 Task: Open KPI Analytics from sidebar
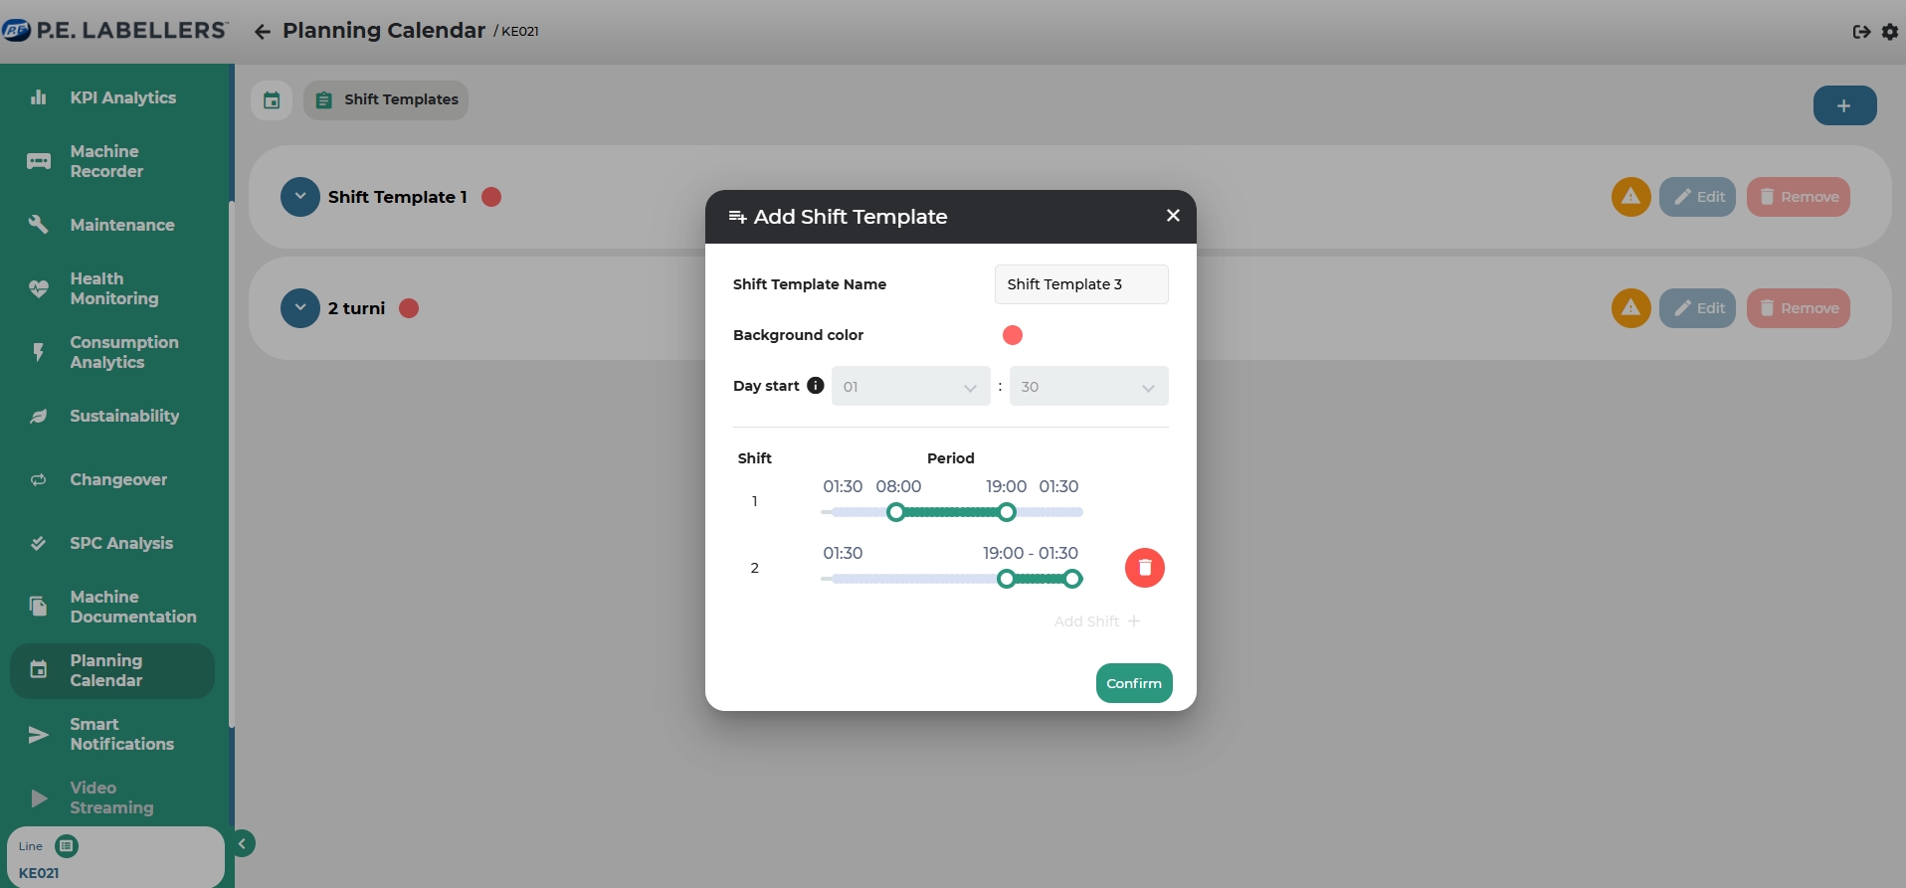[x=122, y=97]
